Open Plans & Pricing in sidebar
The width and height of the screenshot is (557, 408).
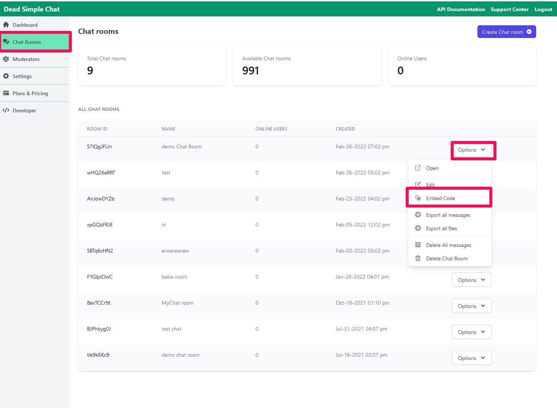point(35,93)
